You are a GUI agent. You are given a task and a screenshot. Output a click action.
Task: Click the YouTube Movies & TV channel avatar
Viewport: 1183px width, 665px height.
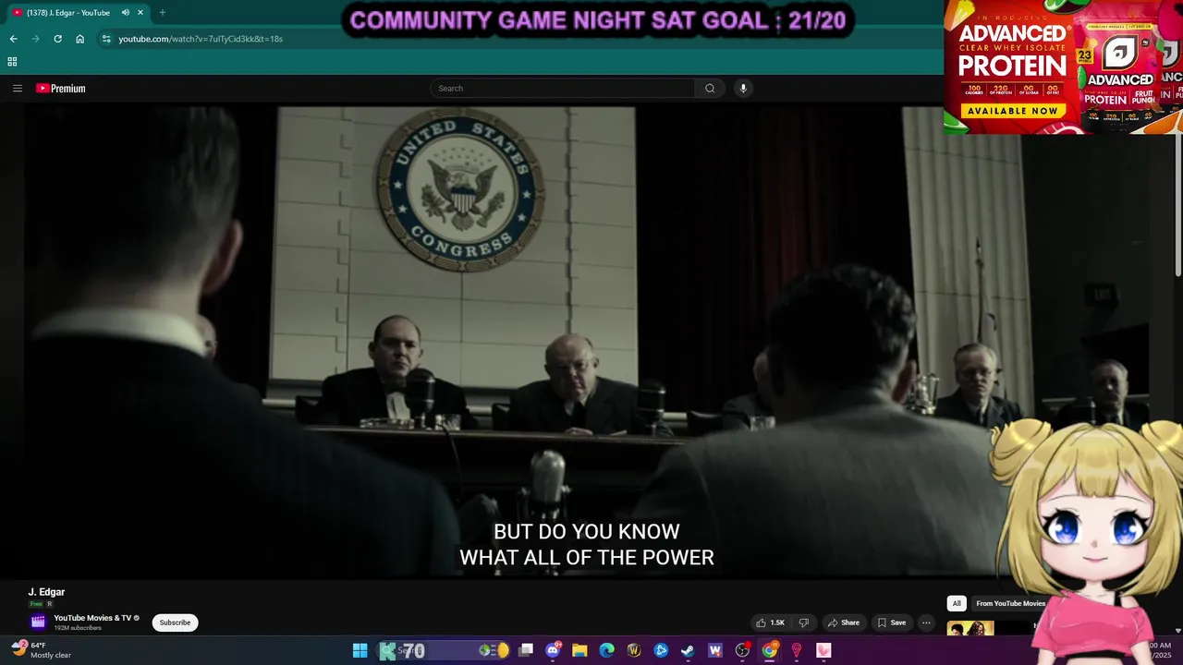pos(38,622)
